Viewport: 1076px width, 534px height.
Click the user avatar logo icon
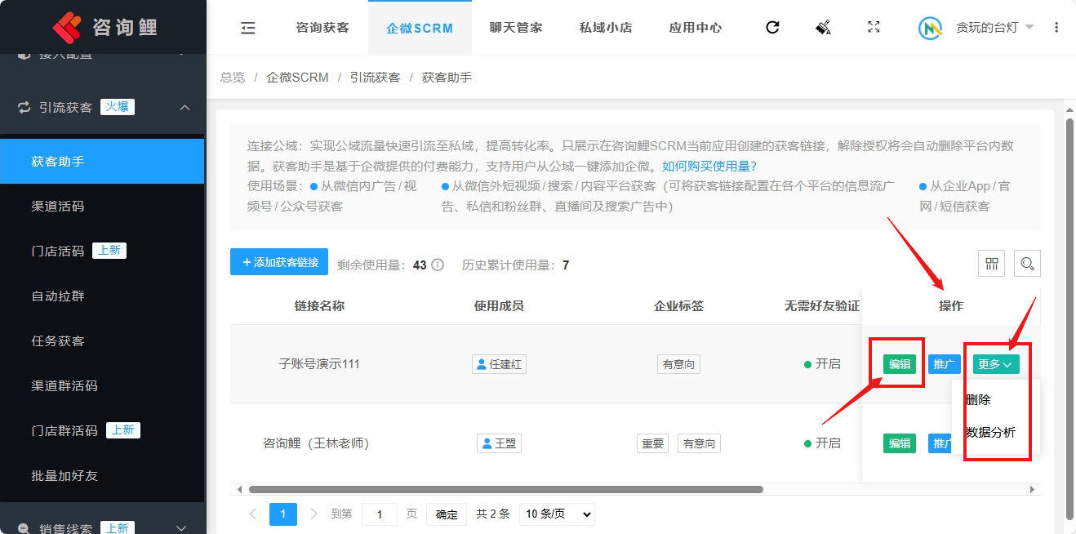pos(931,28)
